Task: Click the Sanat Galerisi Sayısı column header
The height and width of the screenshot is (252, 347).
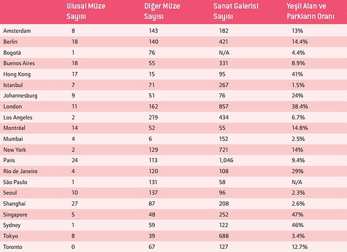Action: click(236, 11)
